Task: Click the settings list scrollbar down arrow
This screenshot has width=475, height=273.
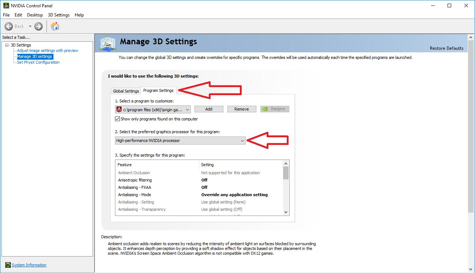Action: click(286, 212)
